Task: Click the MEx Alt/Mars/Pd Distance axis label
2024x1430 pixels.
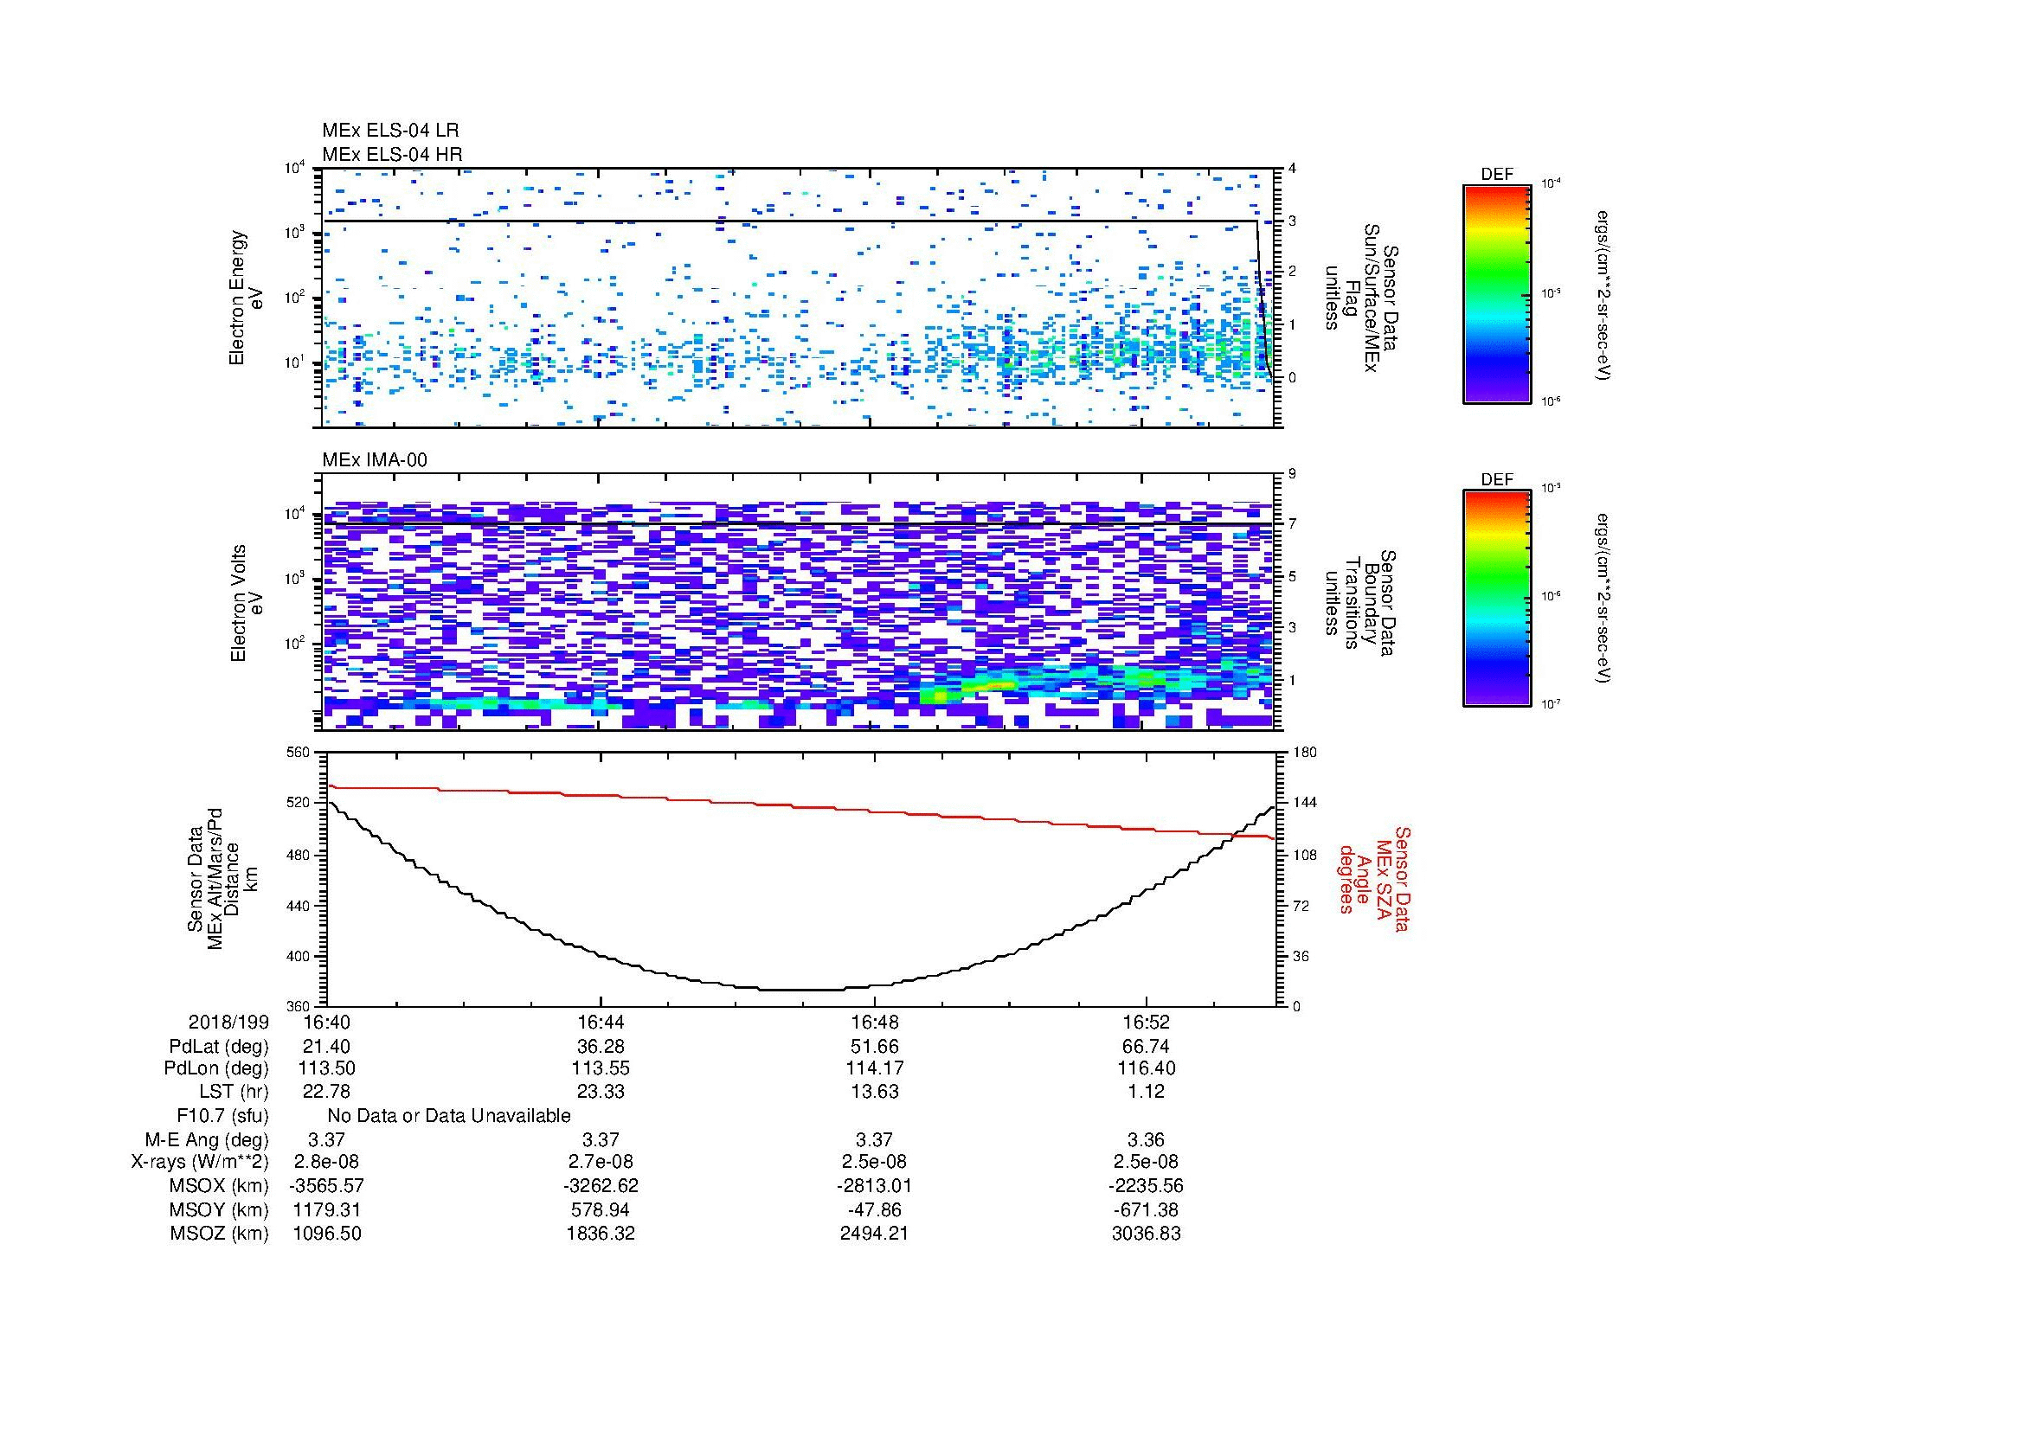Action: [x=222, y=878]
